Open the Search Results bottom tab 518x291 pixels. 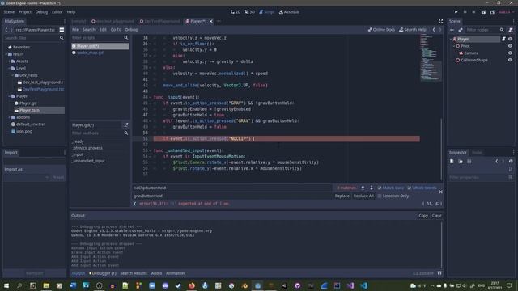[134, 273]
